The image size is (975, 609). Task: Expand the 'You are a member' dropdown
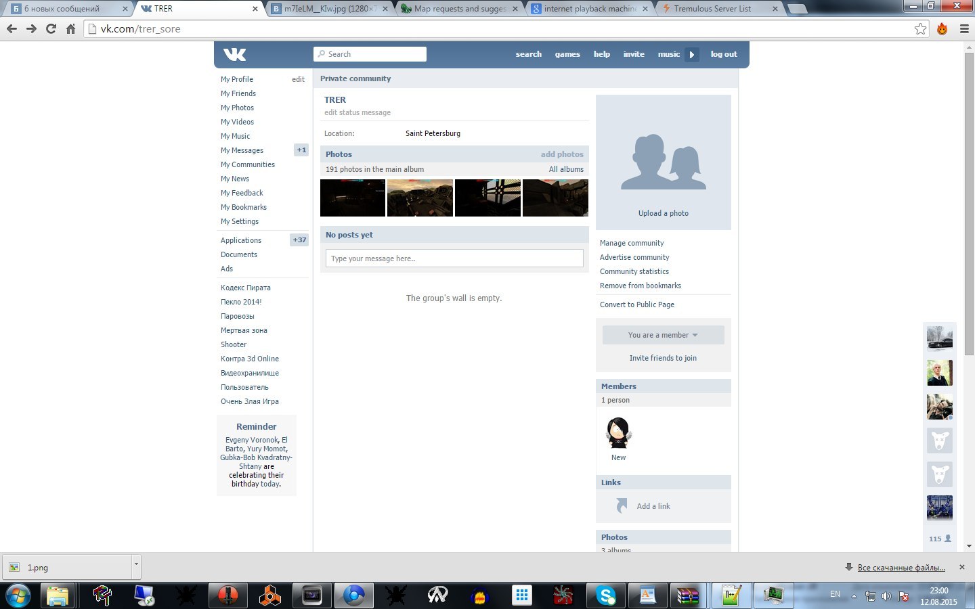coord(663,335)
